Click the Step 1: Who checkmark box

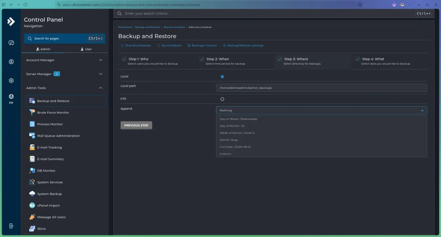click(124, 59)
